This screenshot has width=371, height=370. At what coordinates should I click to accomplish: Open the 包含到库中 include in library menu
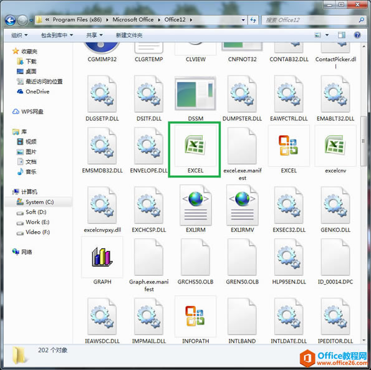(57, 36)
